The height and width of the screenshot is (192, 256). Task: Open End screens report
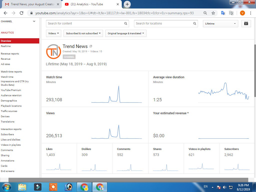pos(7,171)
